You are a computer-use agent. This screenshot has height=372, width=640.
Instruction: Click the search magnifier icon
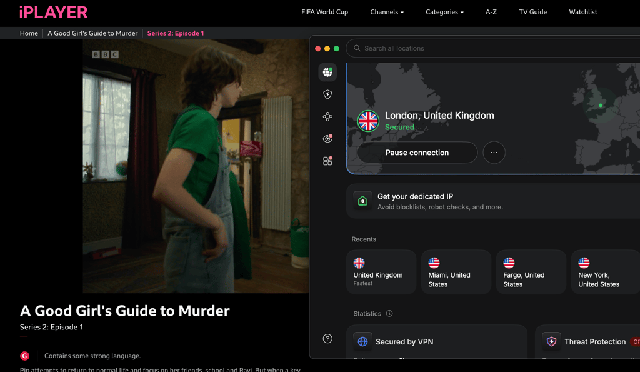click(357, 48)
